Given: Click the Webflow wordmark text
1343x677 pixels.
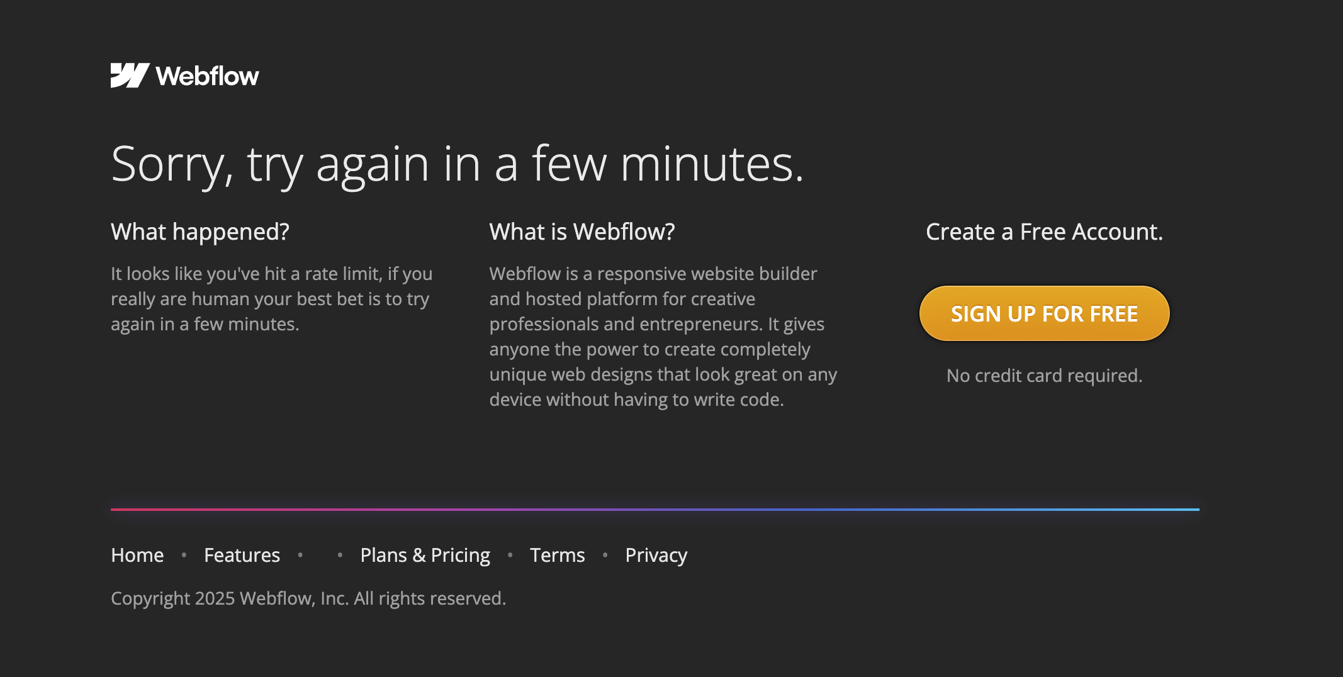Looking at the screenshot, I should coord(207,76).
